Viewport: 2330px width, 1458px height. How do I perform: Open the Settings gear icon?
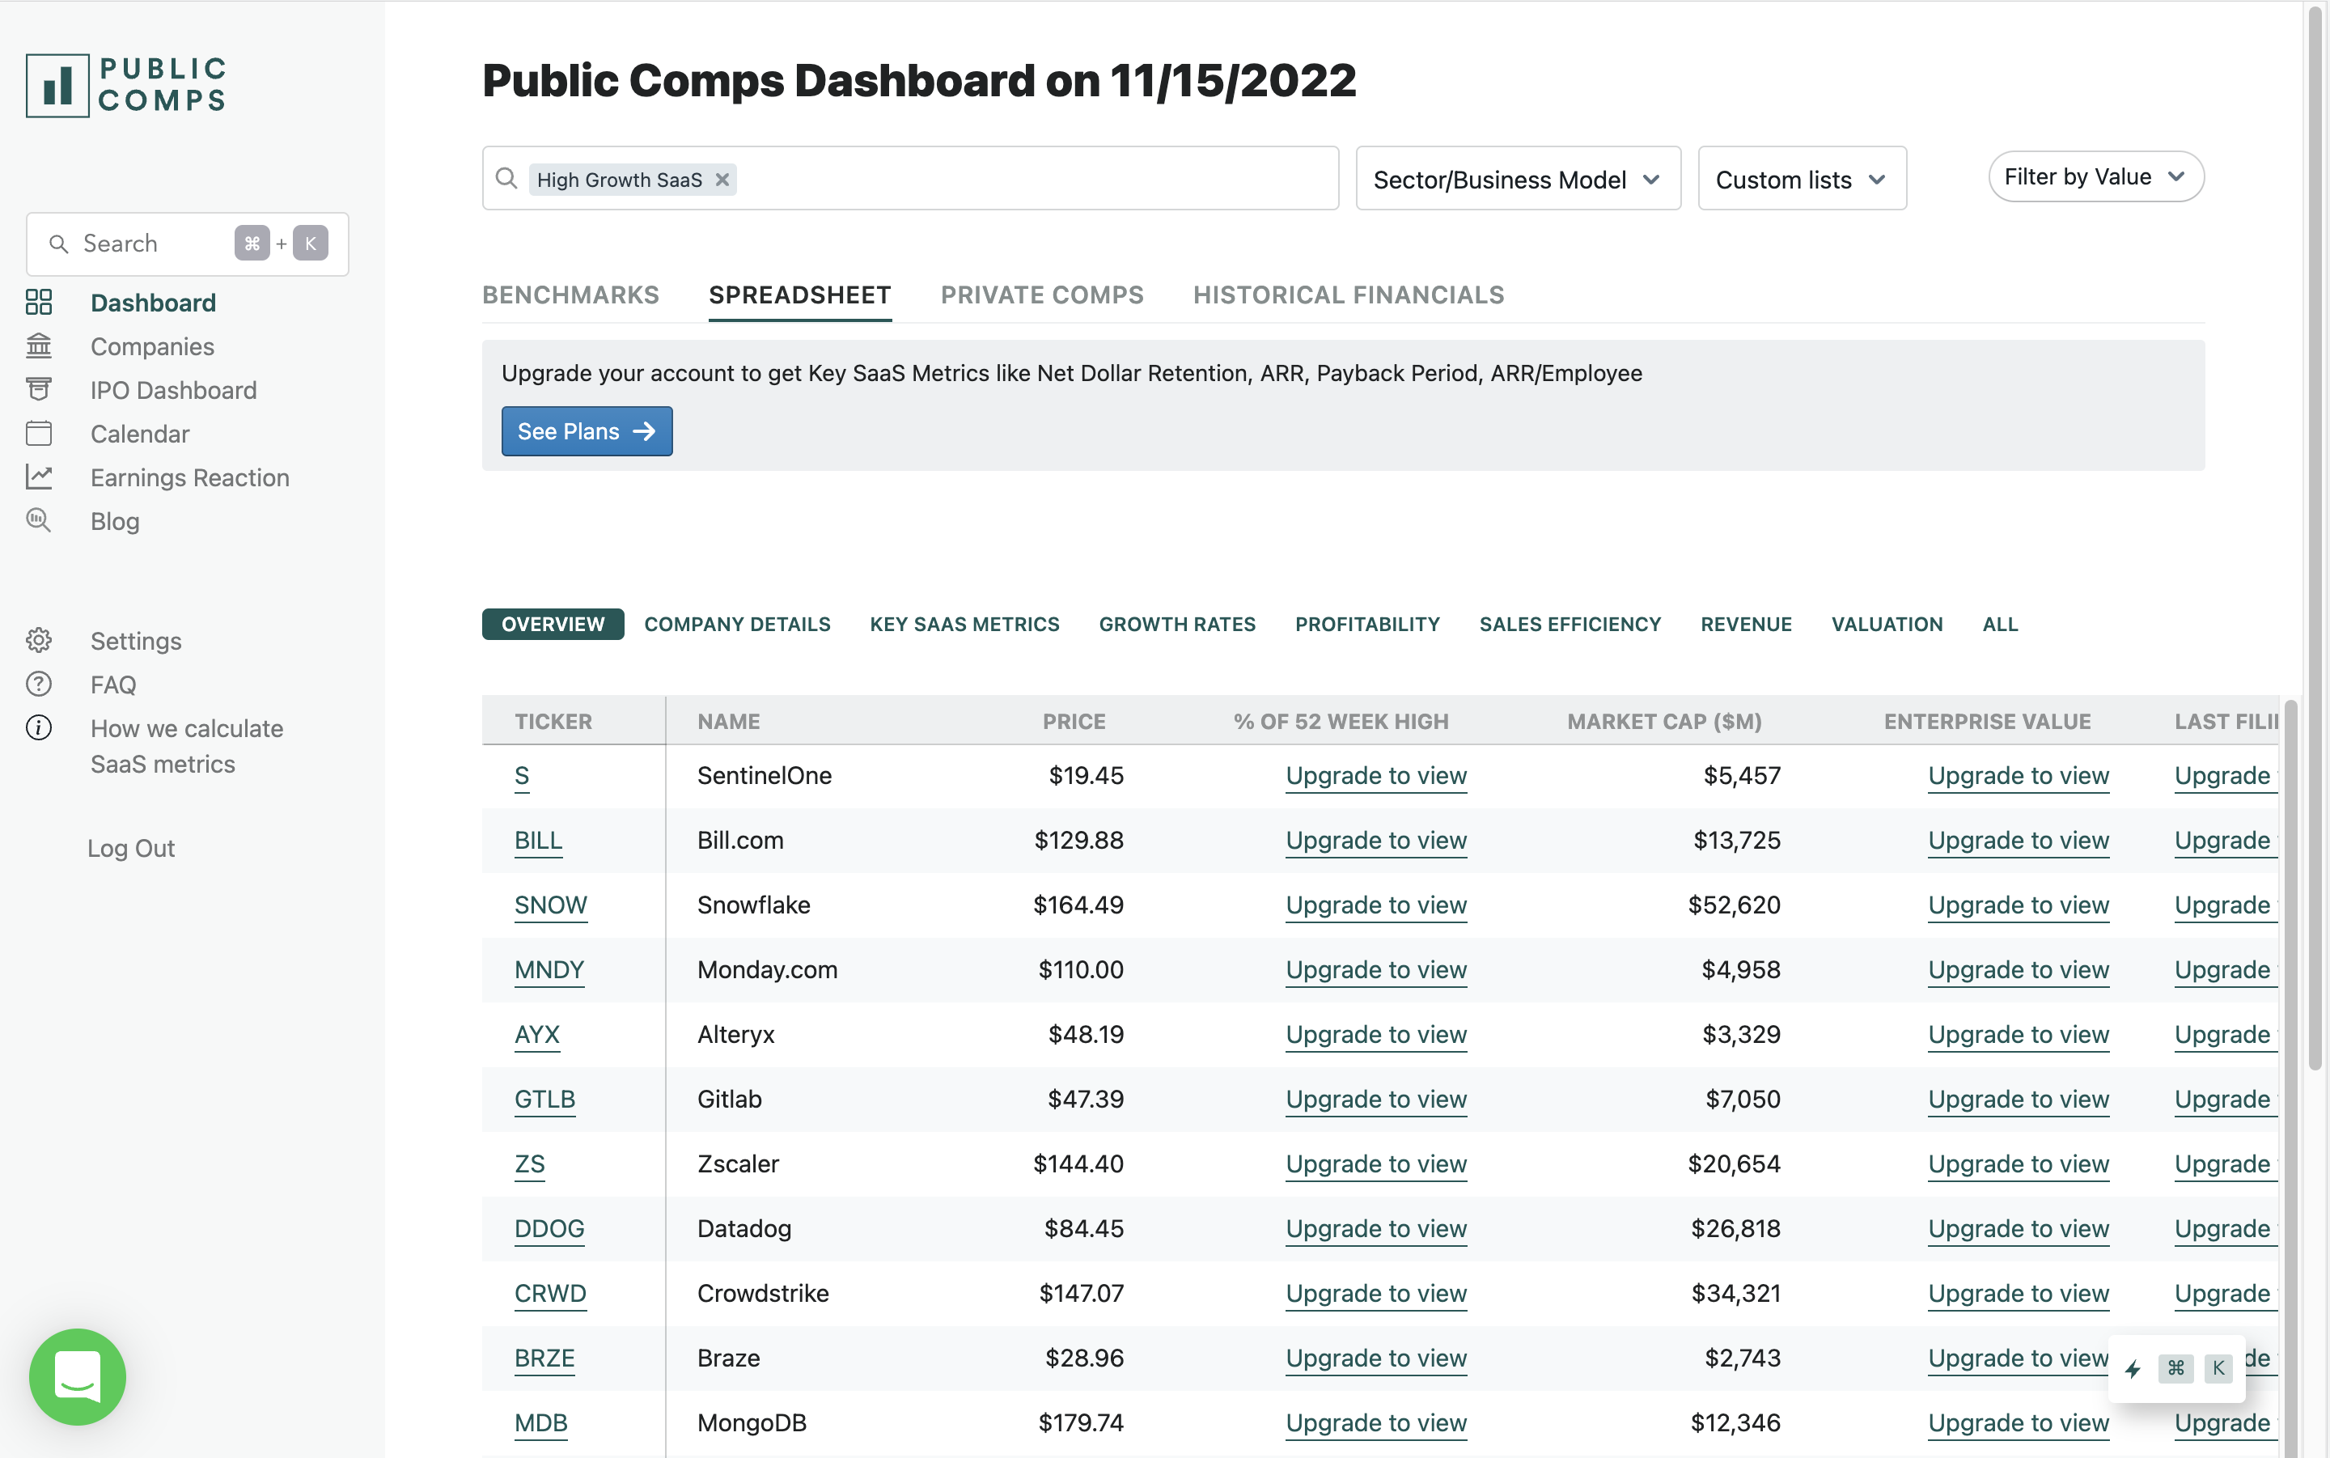point(39,640)
